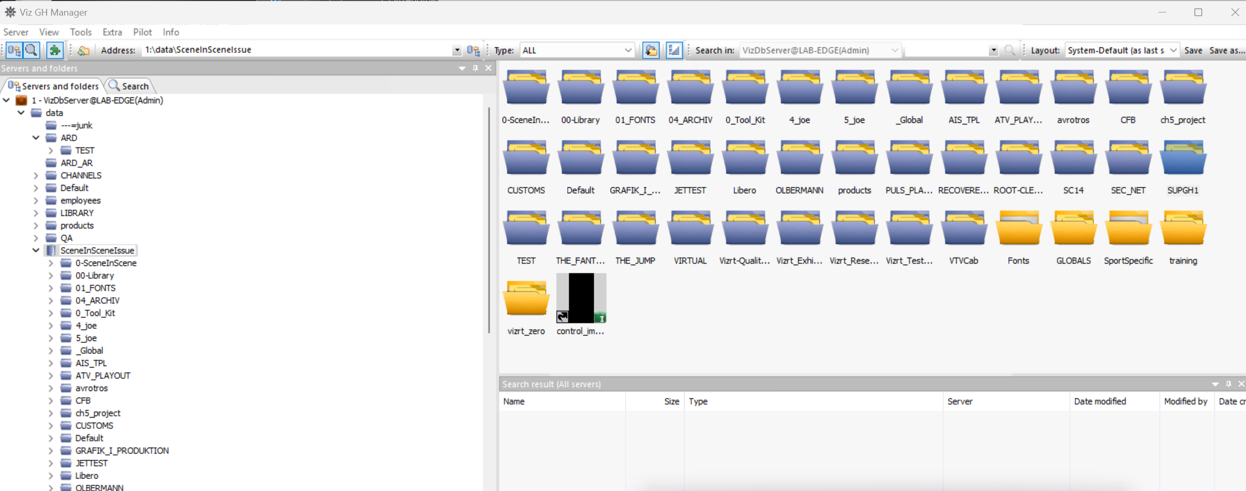Expand the LIBRARY folder in the tree
The height and width of the screenshot is (491, 1246).
pos(36,213)
